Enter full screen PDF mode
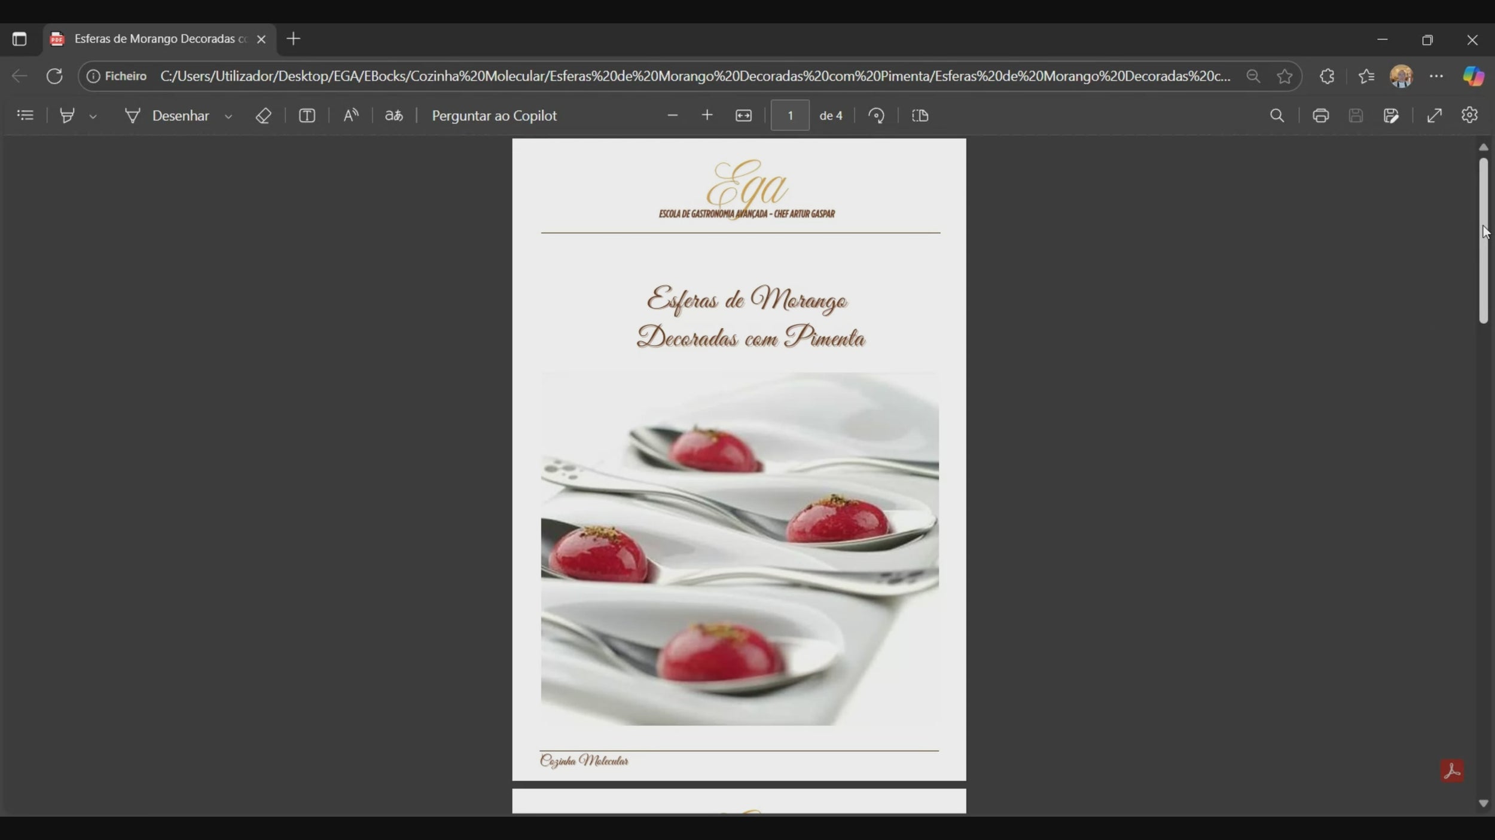 point(1434,115)
